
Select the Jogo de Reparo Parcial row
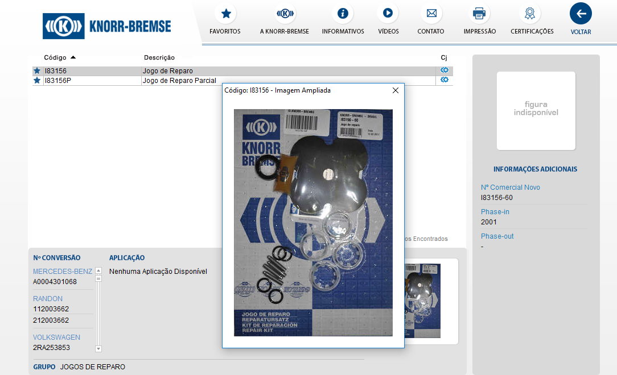pos(179,81)
